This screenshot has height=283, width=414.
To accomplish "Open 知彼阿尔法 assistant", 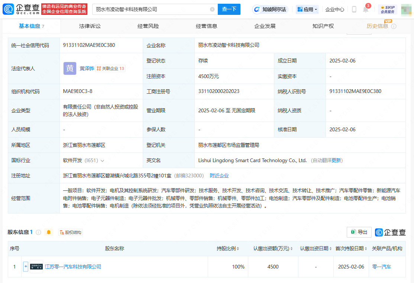I will click(271, 10).
